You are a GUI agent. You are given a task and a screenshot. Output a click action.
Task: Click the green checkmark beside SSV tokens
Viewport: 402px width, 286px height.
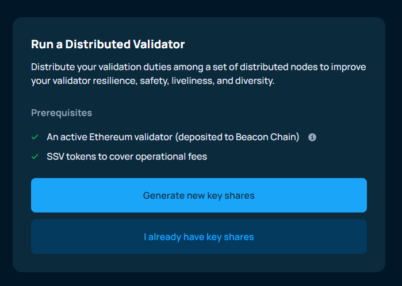pyautogui.click(x=35, y=156)
